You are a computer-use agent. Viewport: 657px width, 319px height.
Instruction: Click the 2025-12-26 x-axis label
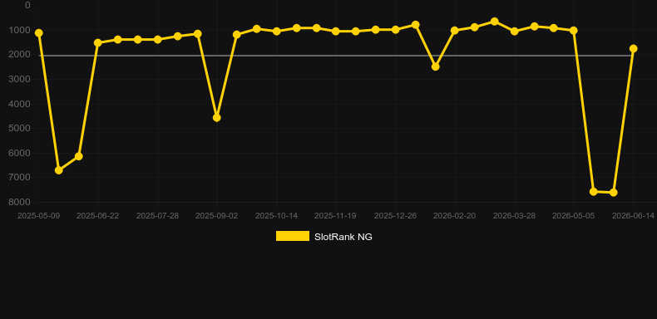pyautogui.click(x=395, y=216)
